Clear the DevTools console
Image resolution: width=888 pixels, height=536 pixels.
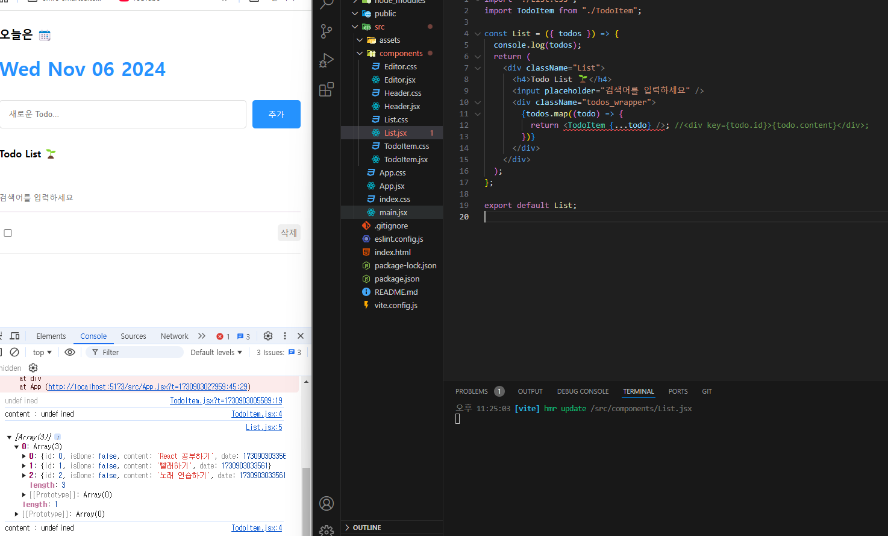coord(14,352)
